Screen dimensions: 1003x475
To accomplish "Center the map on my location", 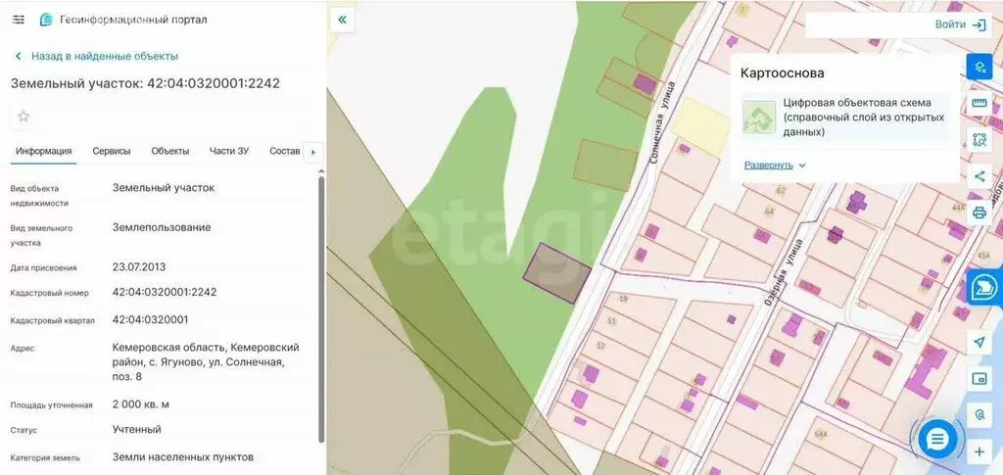I will pos(979,342).
